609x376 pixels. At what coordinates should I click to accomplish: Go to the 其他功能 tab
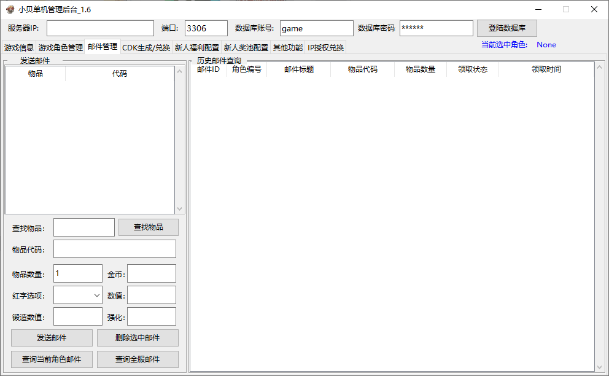288,47
